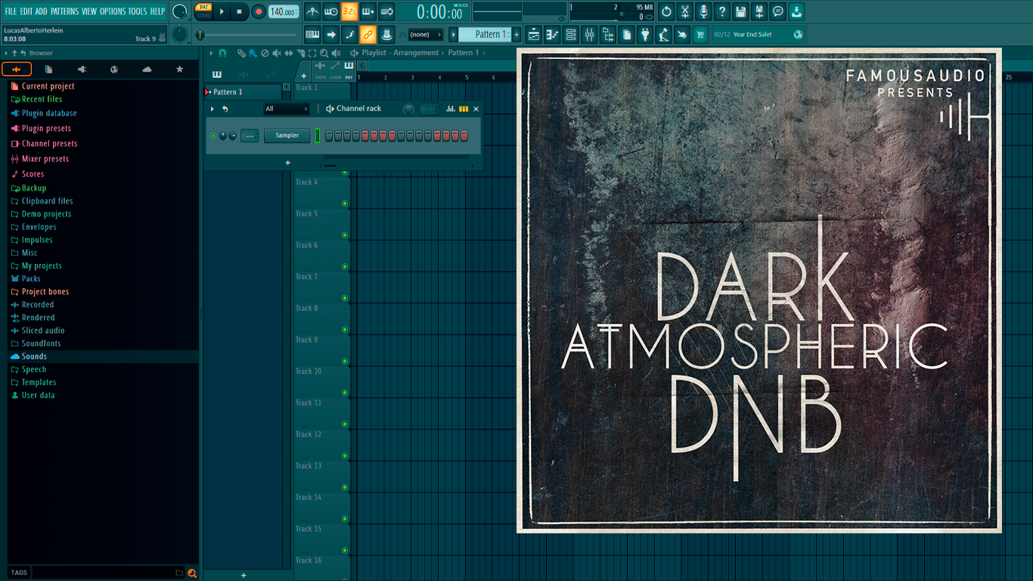Open the Playlist view icon

534,34
